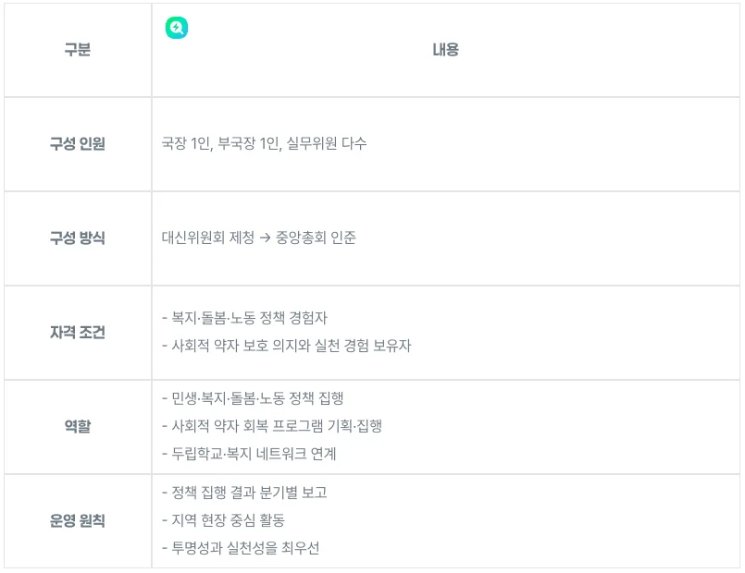Select the 운영 원칙 row label
The image size is (745, 573).
[x=78, y=521]
